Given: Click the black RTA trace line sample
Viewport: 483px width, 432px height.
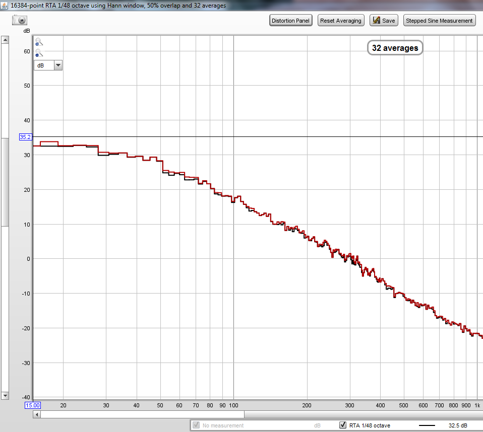Looking at the screenshot, I should coord(427,425).
